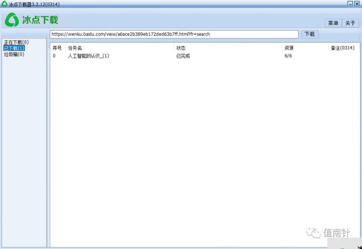Image resolution: width=362 pixels, height=249 pixels.
Task: Select 正在下载(0) in the sidebar
Action: [x=16, y=43]
